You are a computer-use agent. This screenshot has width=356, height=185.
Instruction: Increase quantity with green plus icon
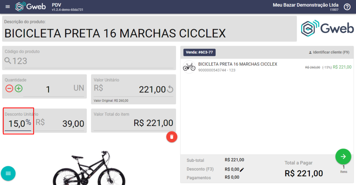19,89
